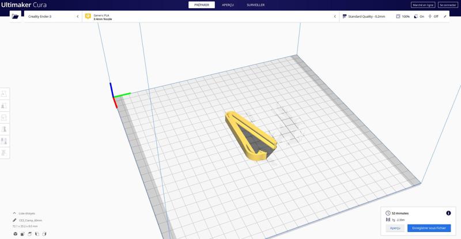Switch to the PRÉPARER stage
The image size is (461, 239).
tap(202, 5)
